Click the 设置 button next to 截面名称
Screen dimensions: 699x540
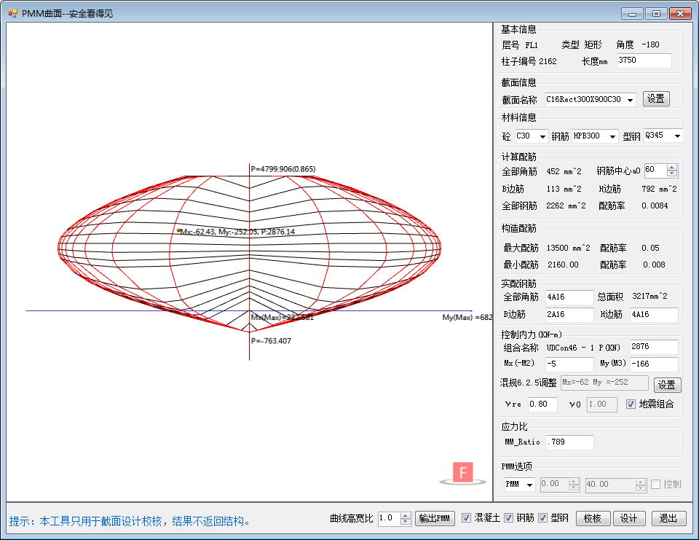pos(656,98)
